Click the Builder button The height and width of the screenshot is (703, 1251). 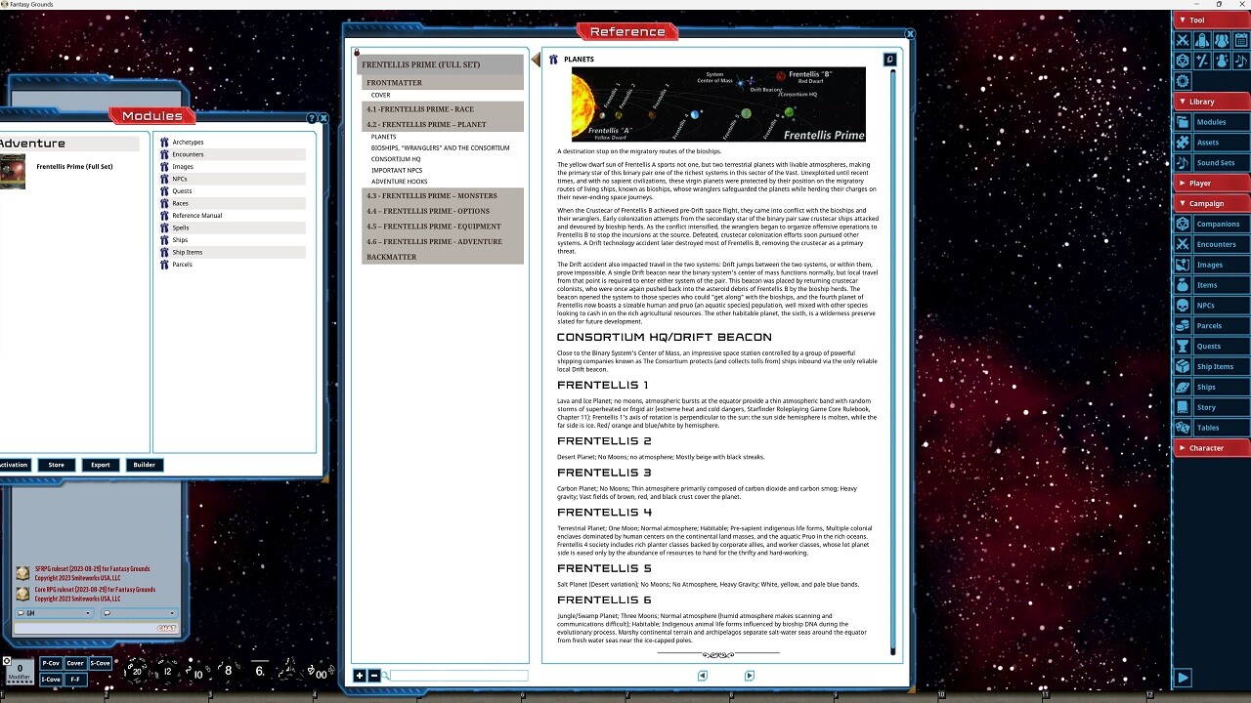[145, 465]
